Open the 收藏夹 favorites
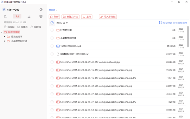Image resolution: width=190 pixels, height=119 pixels. point(22,27)
